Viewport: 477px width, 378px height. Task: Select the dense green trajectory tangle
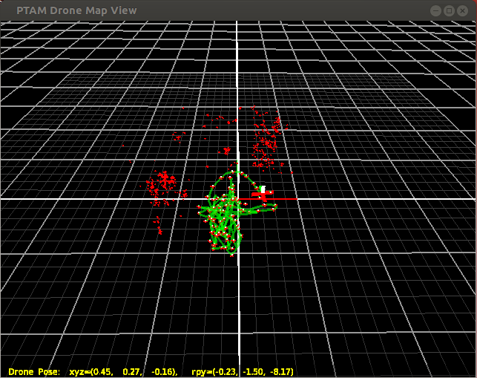click(x=226, y=215)
